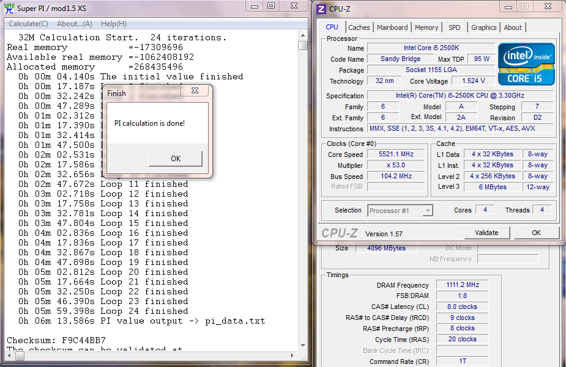Switch to the Memory tab in CPU-Z
Image resolution: width=566 pixels, height=367 pixels.
pos(426,27)
